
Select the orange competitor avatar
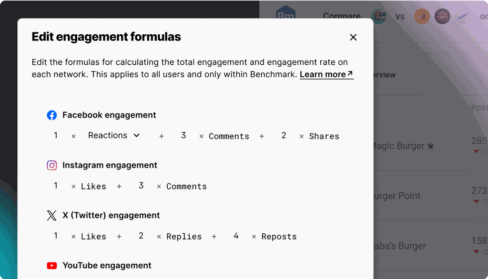click(422, 17)
